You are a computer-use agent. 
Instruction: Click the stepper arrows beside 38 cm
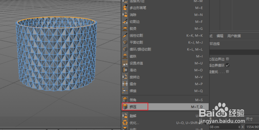239,127
